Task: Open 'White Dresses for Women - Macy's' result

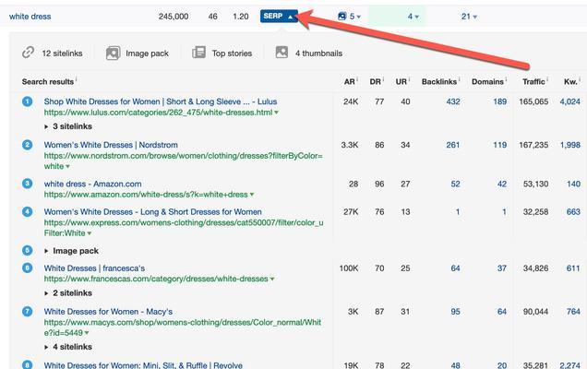Action: [x=108, y=312]
